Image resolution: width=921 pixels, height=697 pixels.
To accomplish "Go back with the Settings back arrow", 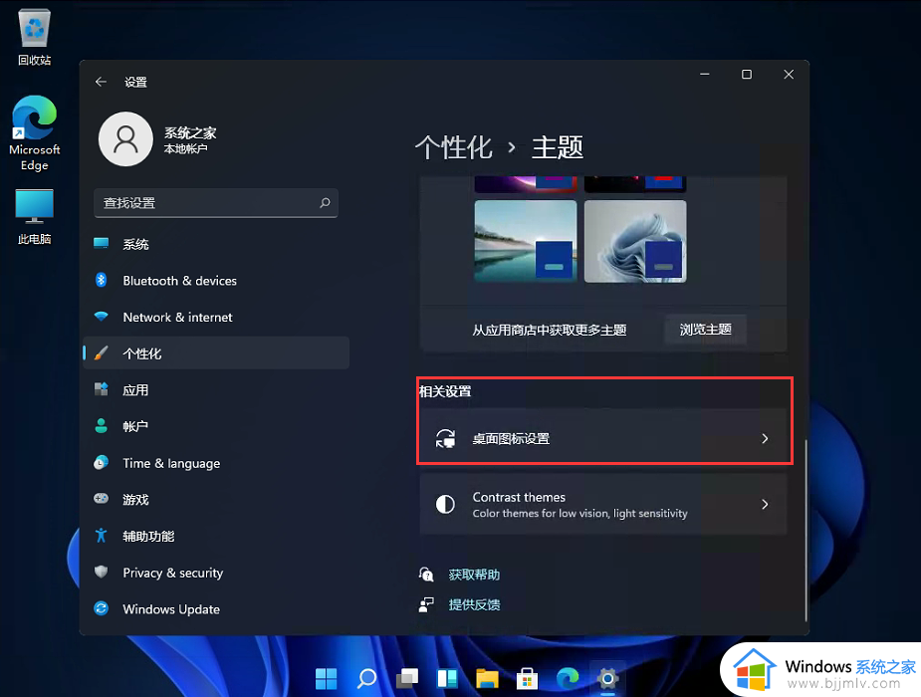I will [x=101, y=82].
